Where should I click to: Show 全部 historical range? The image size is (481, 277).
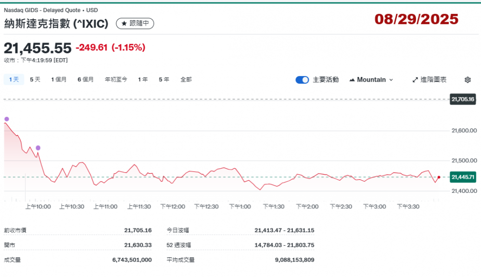[x=186, y=79]
